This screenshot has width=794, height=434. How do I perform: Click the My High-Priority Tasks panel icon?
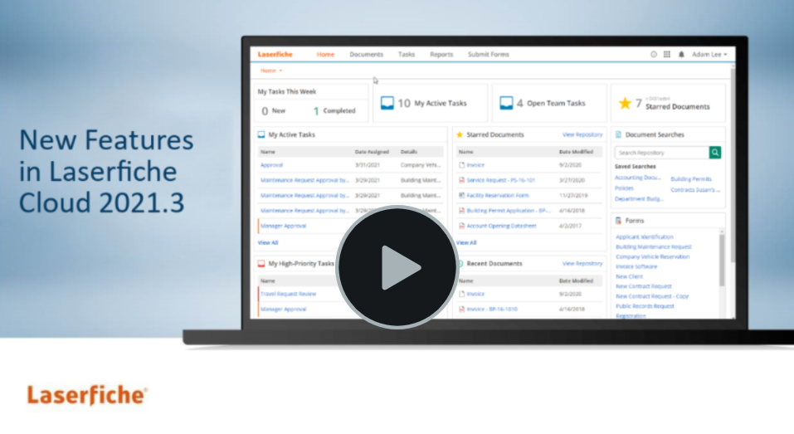point(261,263)
